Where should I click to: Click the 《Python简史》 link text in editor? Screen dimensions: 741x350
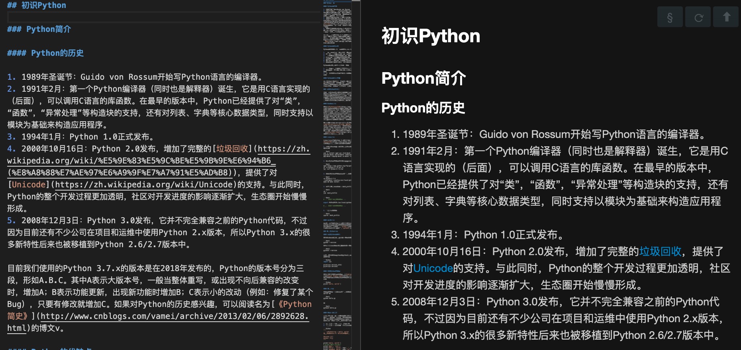click(x=159, y=310)
